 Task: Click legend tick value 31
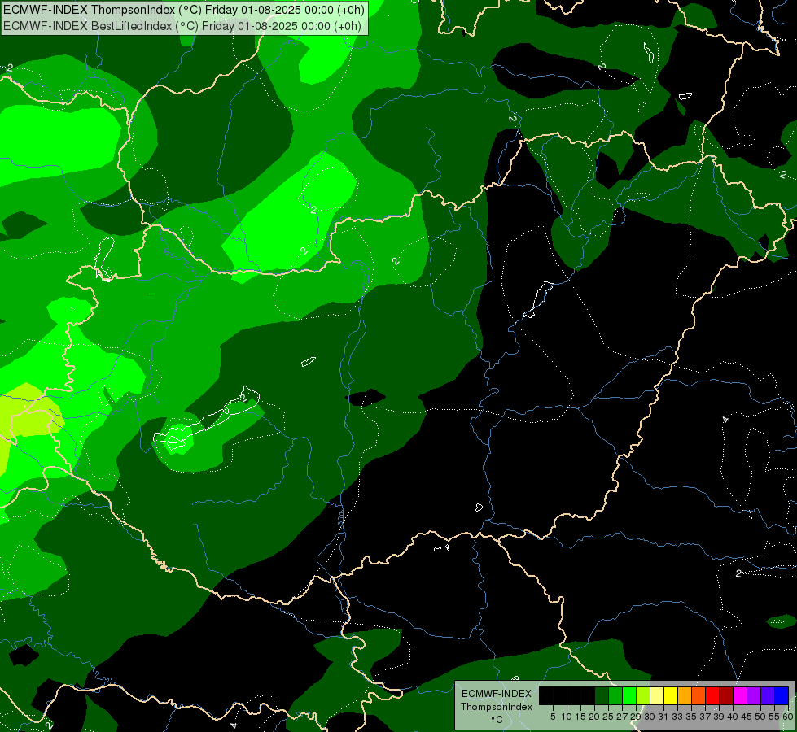click(663, 717)
